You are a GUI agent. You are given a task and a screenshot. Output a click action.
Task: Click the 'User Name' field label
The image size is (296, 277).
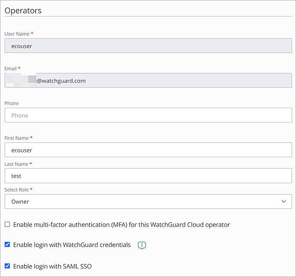[17, 33]
